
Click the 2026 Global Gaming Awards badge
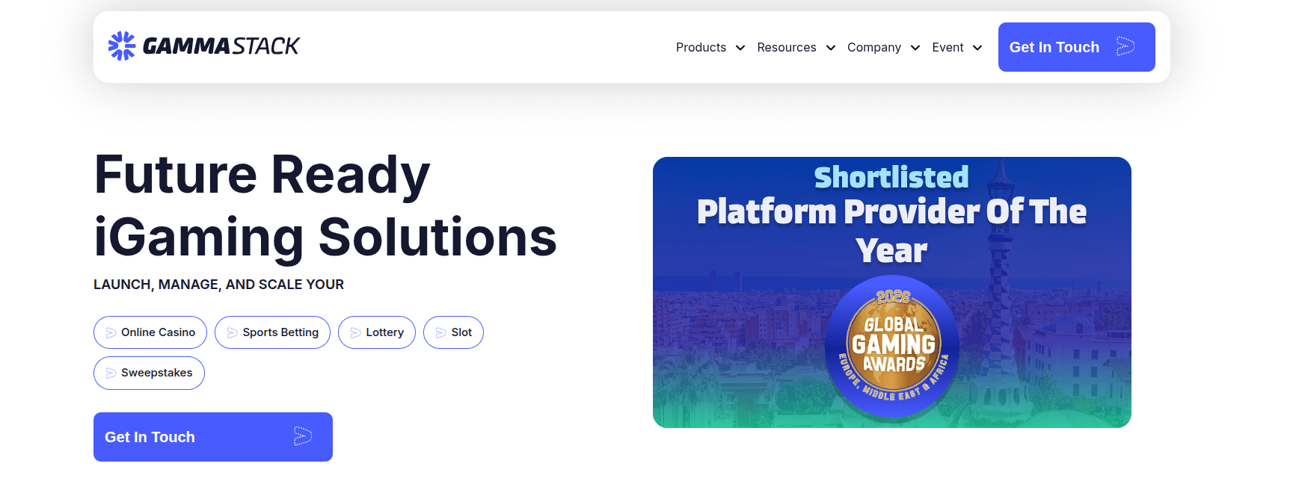892,345
